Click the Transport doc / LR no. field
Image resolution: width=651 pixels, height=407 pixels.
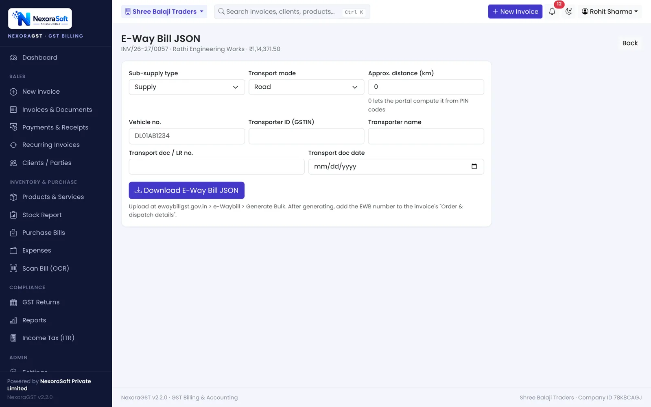click(216, 166)
